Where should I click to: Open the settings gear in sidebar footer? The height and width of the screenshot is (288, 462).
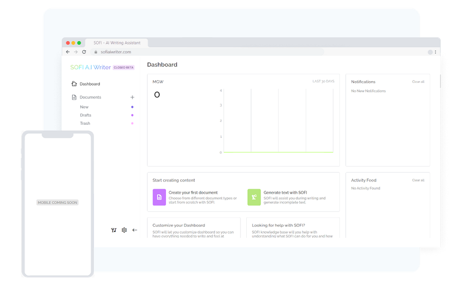tap(124, 230)
